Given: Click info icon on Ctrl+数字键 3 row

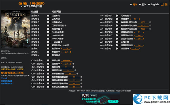Looking at the screenshot, I should (x=73, y=67).
